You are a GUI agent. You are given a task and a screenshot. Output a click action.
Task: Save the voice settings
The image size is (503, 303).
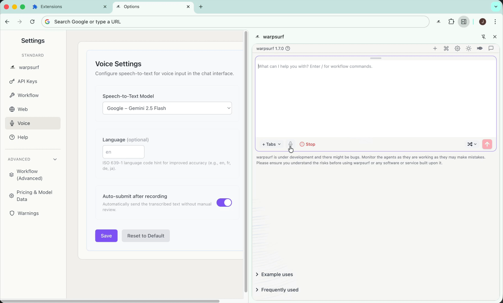coord(106,236)
